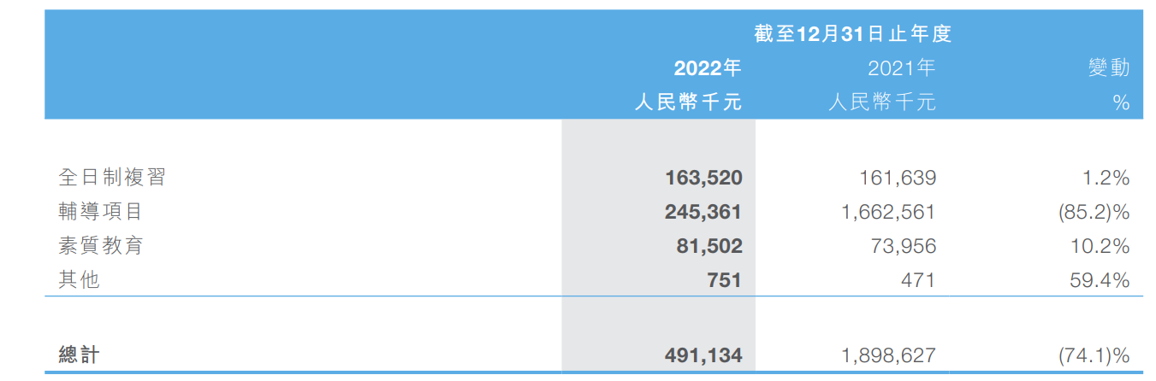
Task: Click the value 245,361
Action: [x=703, y=212]
